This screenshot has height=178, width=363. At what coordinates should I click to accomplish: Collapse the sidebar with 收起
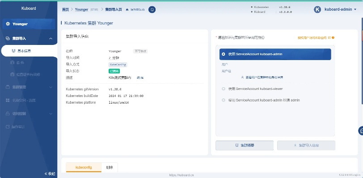49,173
